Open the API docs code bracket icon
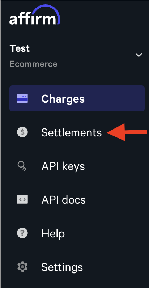This screenshot has height=288, width=149. point(22,199)
